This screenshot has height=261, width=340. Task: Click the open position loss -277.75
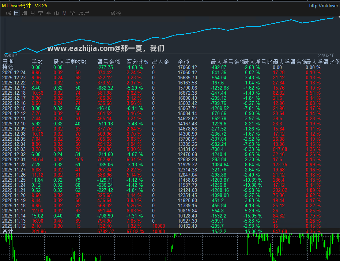[x=105, y=67]
